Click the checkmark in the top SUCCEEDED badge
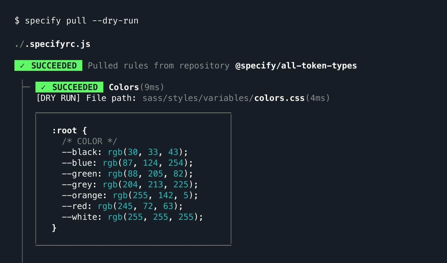 22,66
